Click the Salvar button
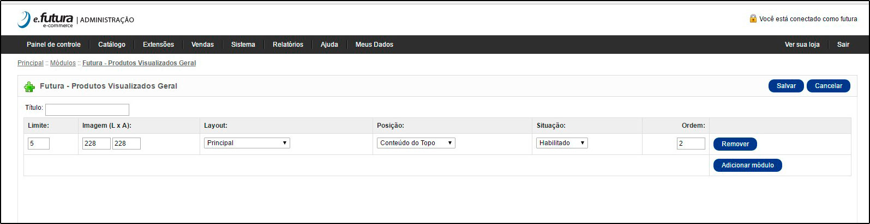870x224 pixels. coord(786,86)
